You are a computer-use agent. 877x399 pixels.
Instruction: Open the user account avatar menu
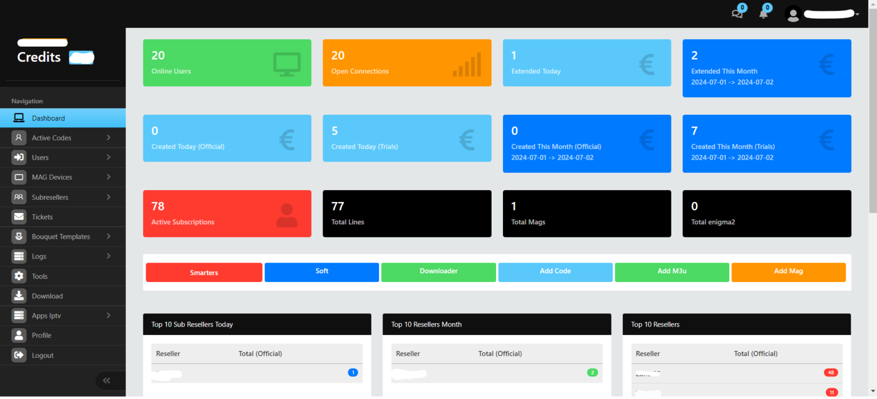793,14
